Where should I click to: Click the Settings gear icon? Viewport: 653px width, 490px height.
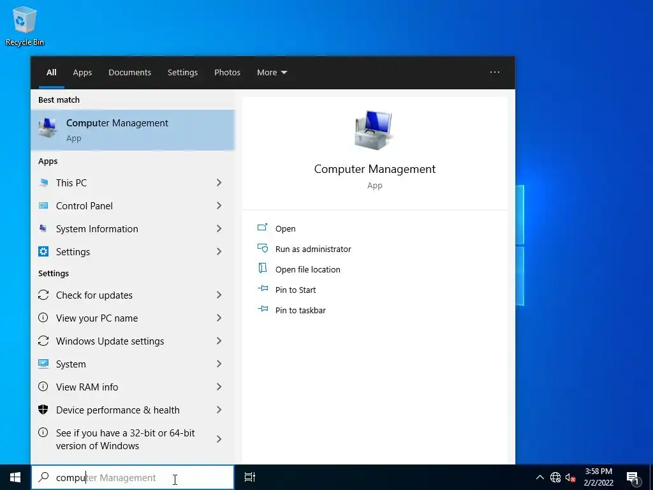[43, 251]
